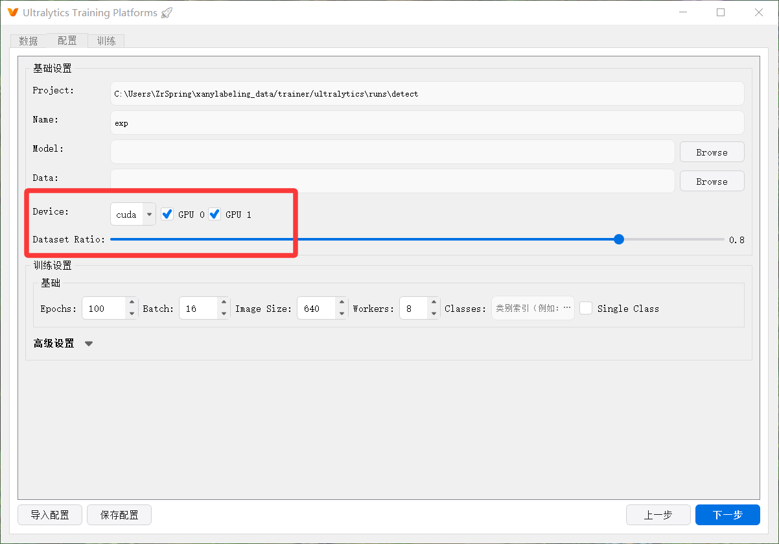Click the empty Model path field
Image resolution: width=779 pixels, height=544 pixels.
tap(392, 152)
